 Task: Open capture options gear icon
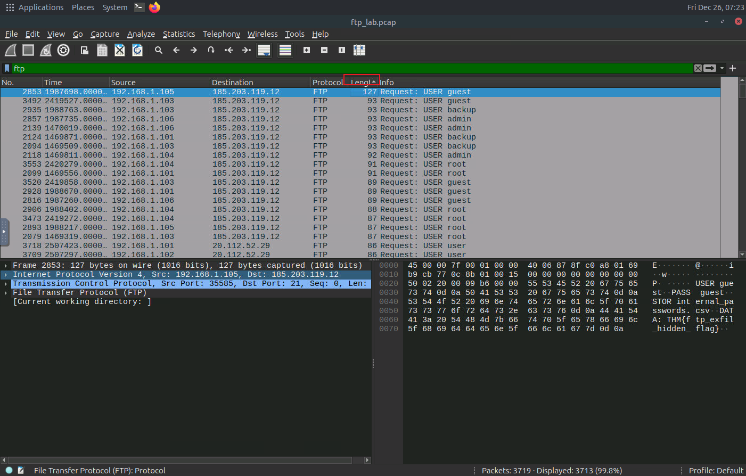63,50
